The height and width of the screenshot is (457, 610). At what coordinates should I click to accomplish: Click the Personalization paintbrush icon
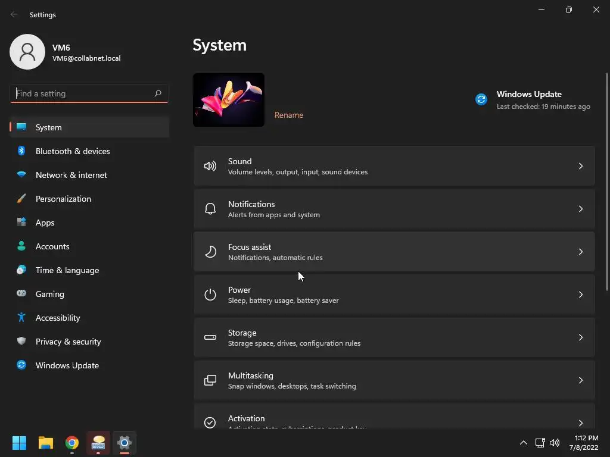(x=21, y=199)
